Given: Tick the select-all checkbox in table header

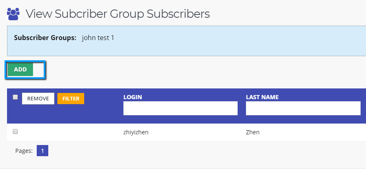Looking at the screenshot, I should (x=15, y=97).
